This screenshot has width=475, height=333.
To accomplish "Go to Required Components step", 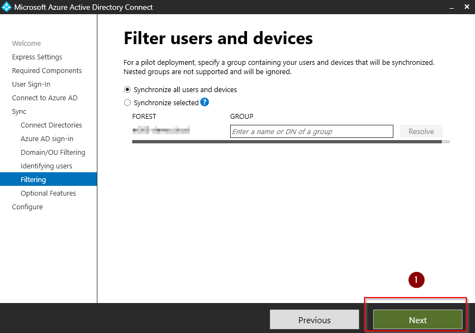I will tap(47, 71).
